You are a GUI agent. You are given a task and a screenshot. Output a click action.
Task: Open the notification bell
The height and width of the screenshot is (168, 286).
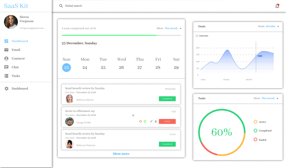coord(277,6)
